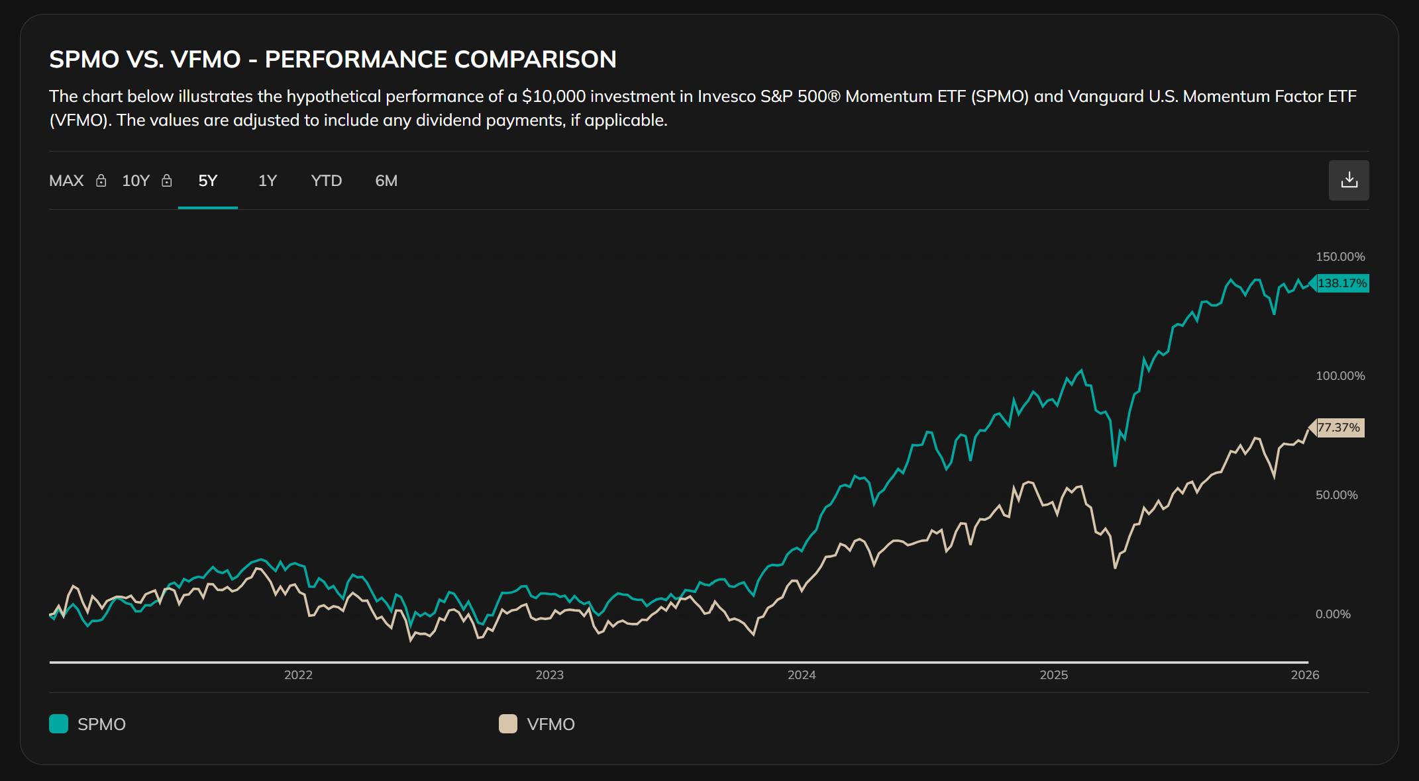This screenshot has height=781, width=1419.
Task: Click the lock icon next to MAX
Action: click(101, 181)
